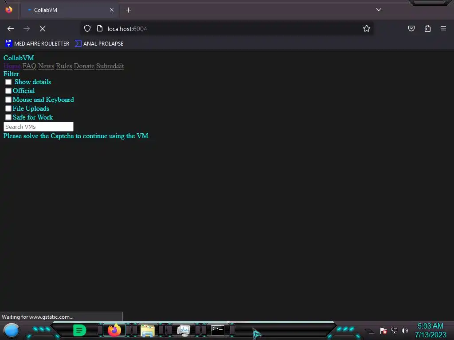
Task: Click the Firefox logo at the tab bar start
Action: [9, 10]
